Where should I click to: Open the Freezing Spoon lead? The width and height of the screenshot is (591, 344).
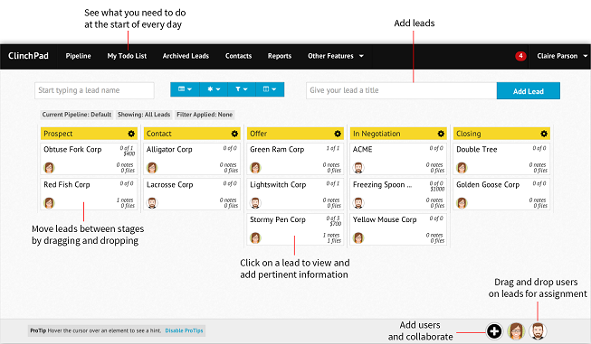coord(398,194)
